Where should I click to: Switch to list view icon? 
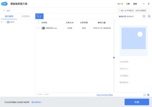pos(148,95)
